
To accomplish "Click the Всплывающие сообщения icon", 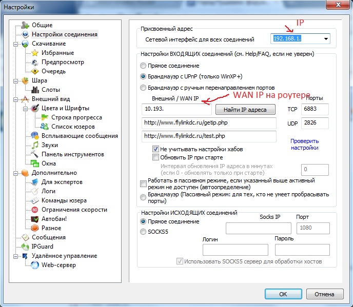I will tap(34, 136).
